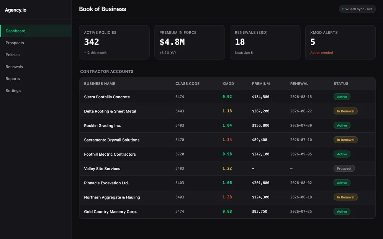Open the XMOD Alerts card

pos(340,42)
